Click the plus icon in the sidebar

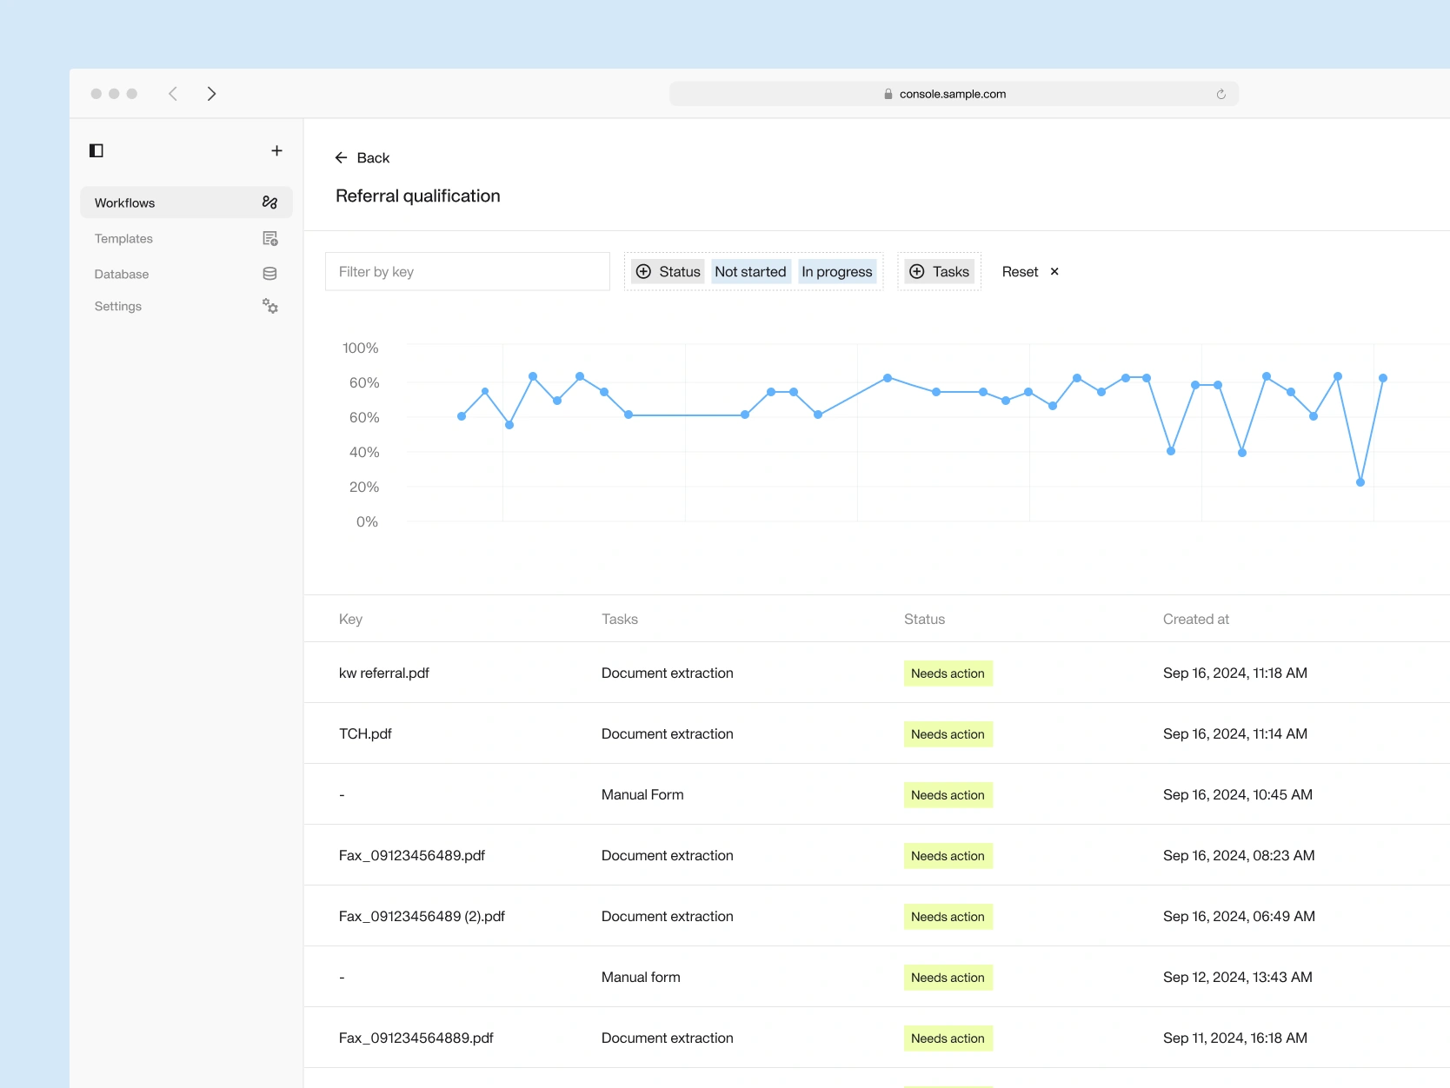[276, 150]
